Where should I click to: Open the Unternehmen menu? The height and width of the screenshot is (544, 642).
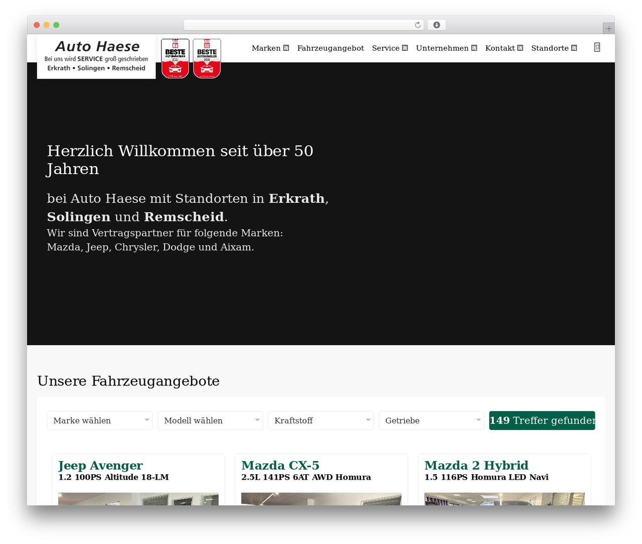pos(442,48)
